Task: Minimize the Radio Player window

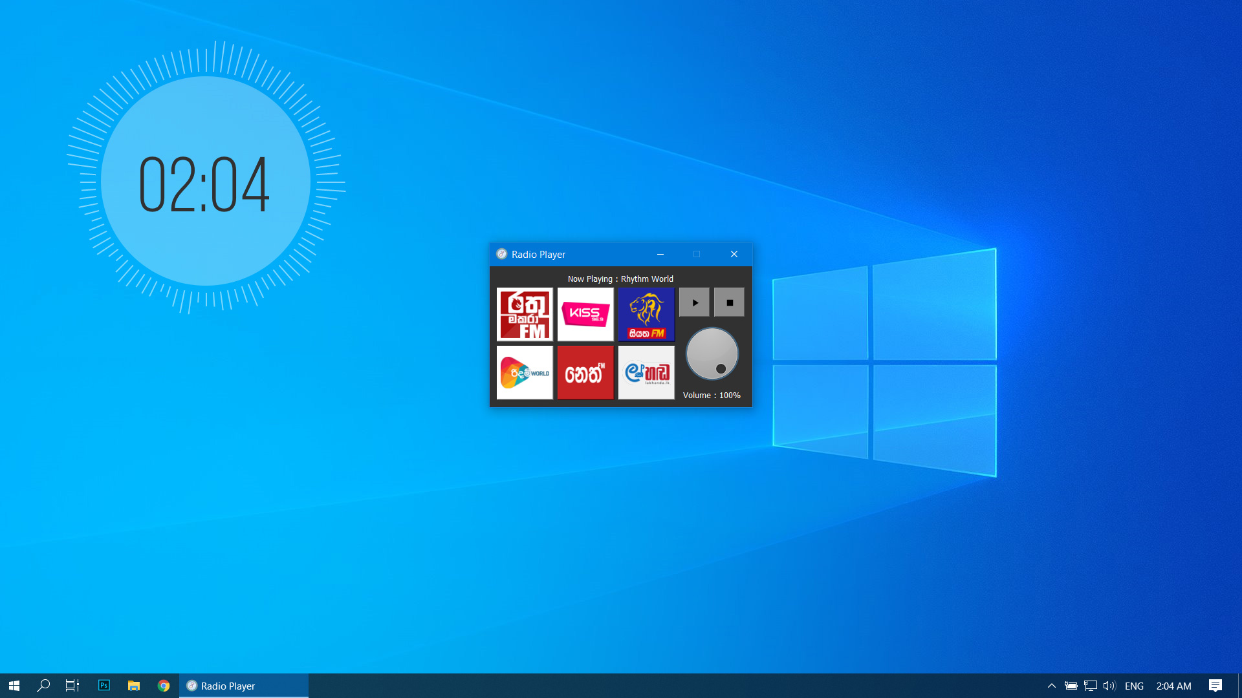Action: point(660,254)
